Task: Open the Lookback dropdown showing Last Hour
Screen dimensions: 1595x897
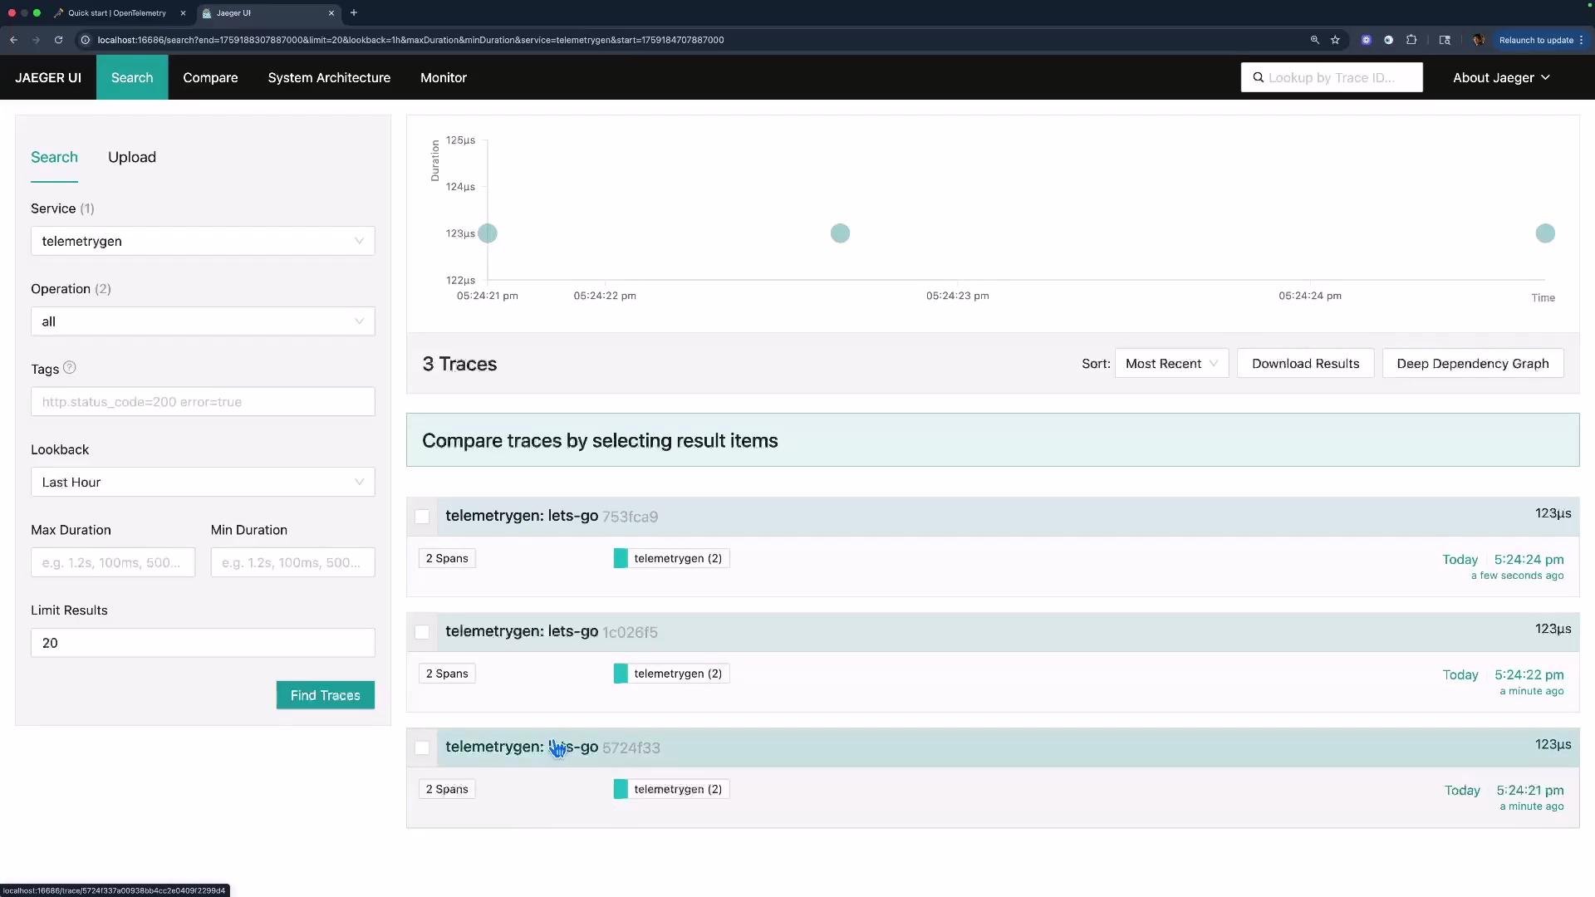Action: [x=203, y=482]
